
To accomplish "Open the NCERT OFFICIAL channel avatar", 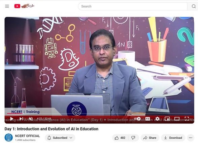I will click(x=9, y=138).
